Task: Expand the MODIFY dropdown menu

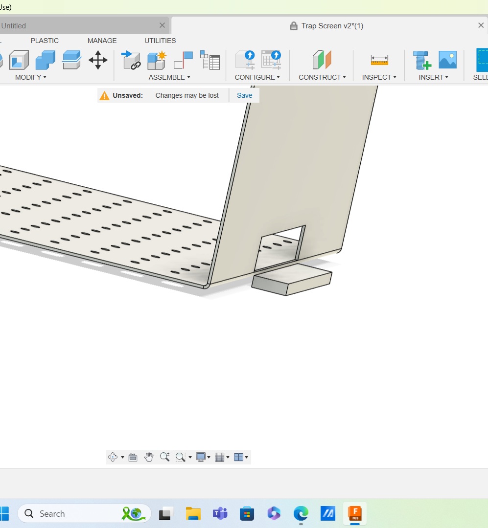Action: [x=31, y=77]
